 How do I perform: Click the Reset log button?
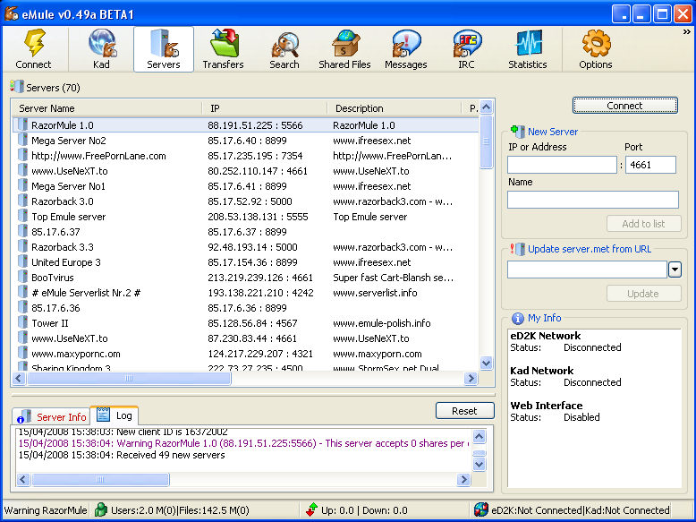click(x=464, y=410)
